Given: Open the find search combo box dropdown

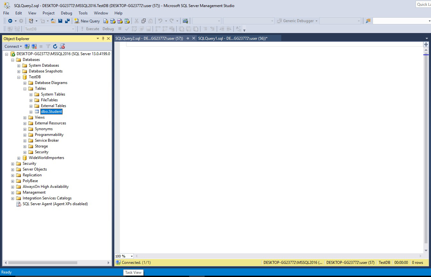Looking at the screenshot, I should [429, 21].
